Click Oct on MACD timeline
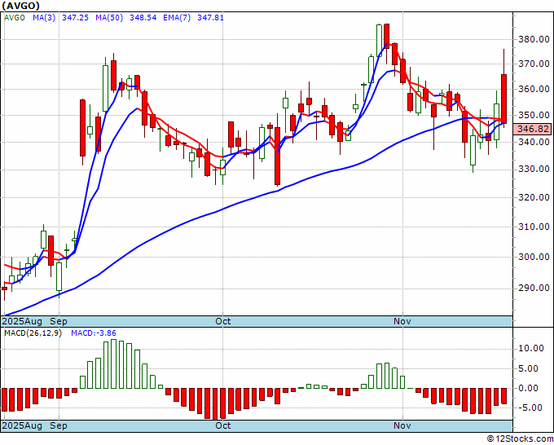Viewport: 554px width, 445px height. point(223,425)
